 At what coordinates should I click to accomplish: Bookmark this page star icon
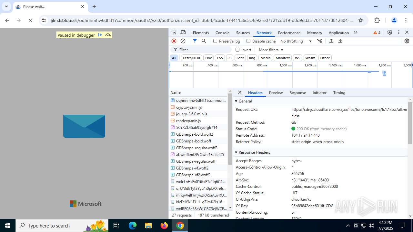coord(361,20)
